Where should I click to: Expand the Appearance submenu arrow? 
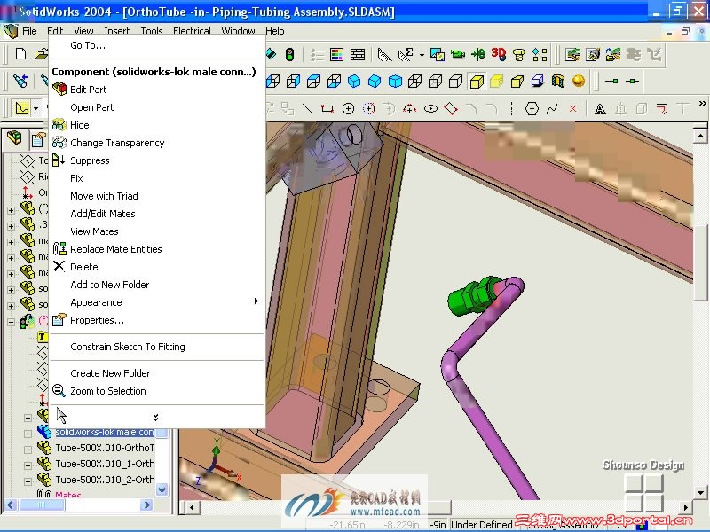[x=256, y=301]
